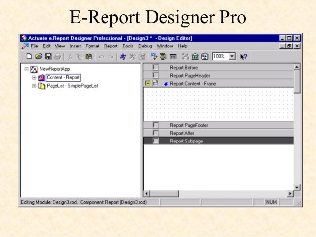
Task: Click the sorting and grouping toolbar icon
Action: pos(163,56)
